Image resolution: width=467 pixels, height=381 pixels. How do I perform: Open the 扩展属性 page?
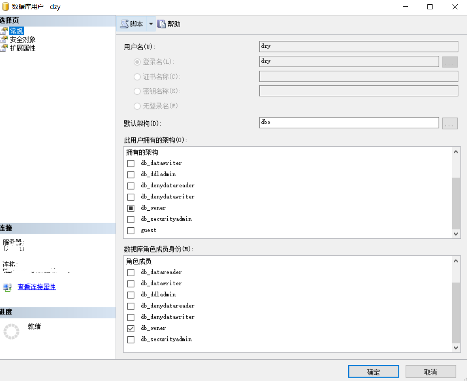tap(23, 48)
